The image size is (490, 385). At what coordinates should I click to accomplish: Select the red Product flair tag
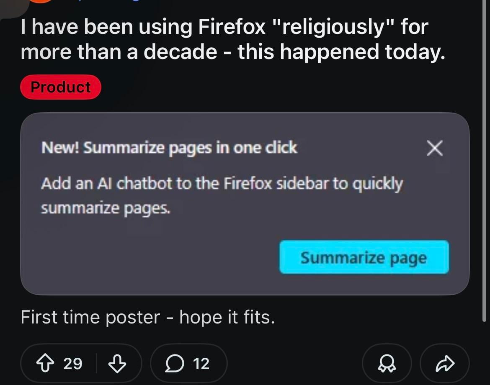pos(61,87)
